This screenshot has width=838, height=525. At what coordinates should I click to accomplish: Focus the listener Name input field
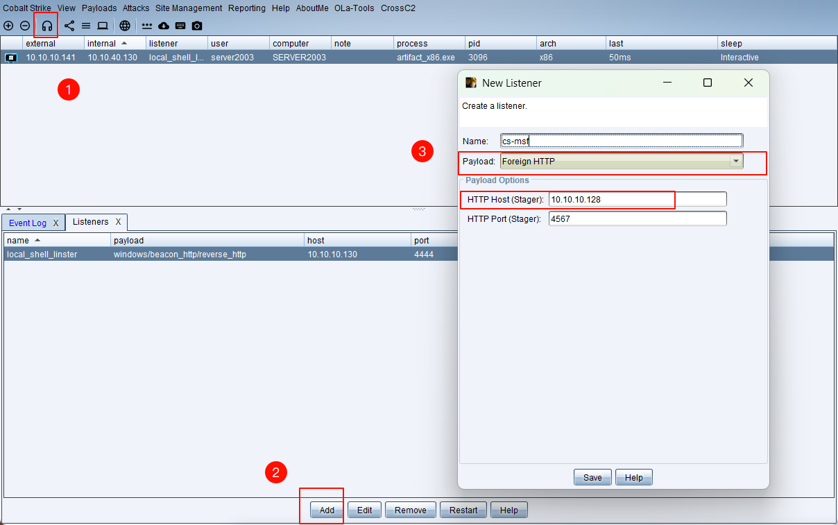coord(622,141)
